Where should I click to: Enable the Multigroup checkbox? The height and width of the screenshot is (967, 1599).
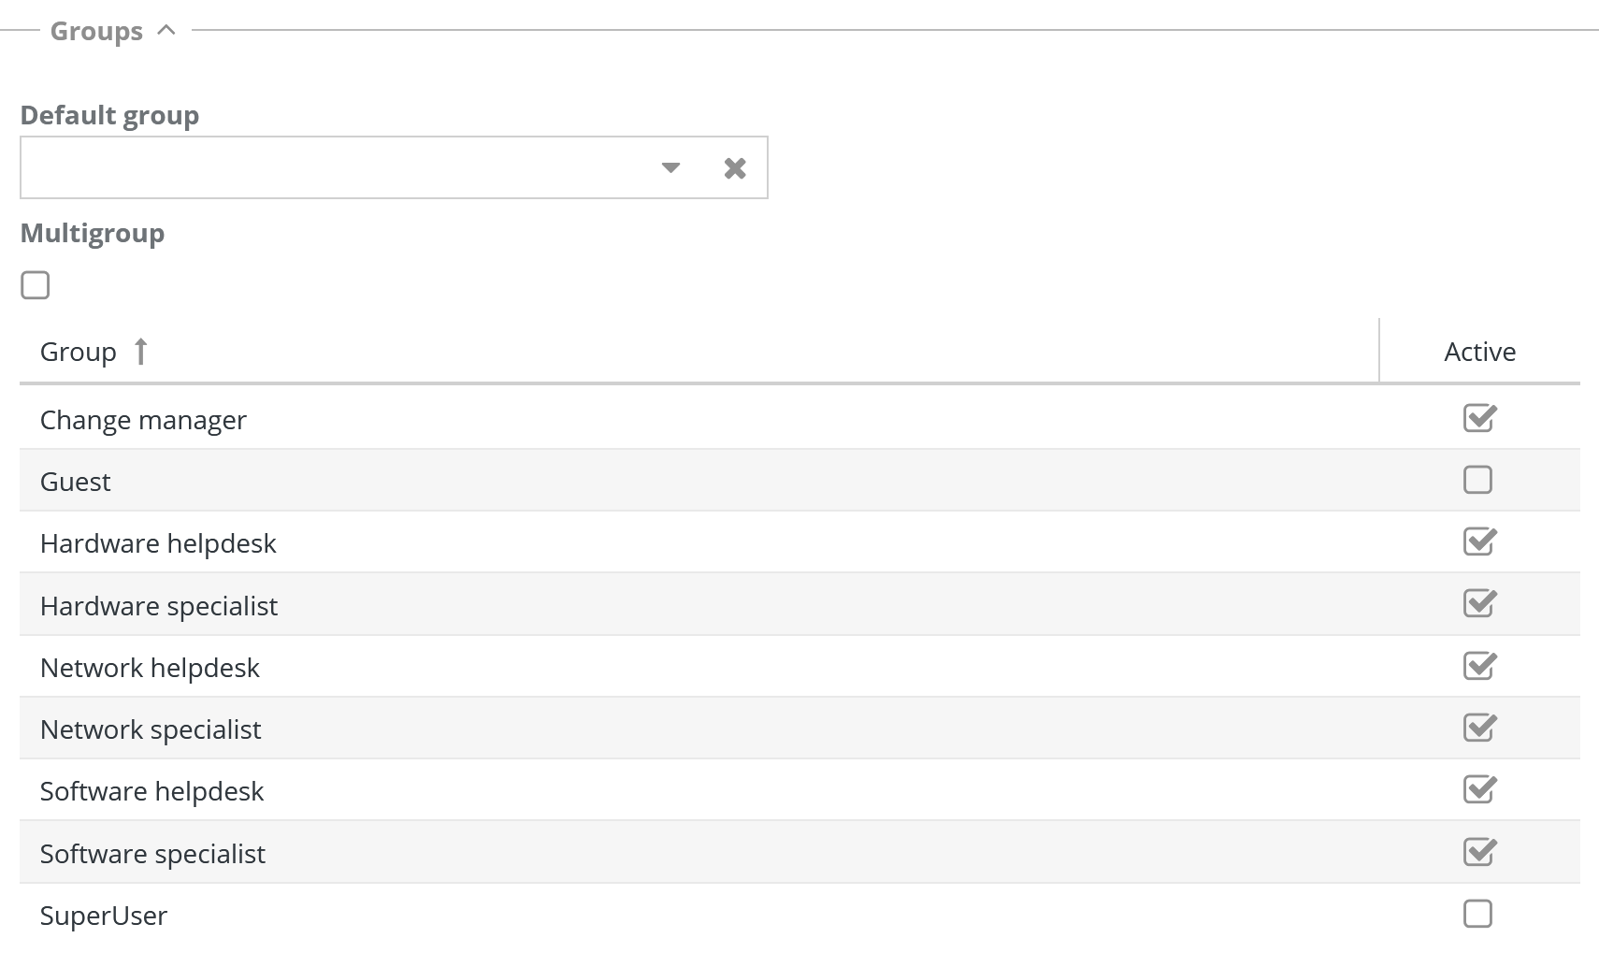pos(36,285)
